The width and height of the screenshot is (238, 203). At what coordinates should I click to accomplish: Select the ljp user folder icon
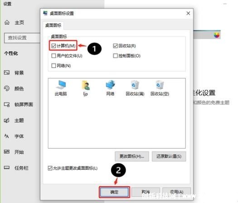[86, 88]
